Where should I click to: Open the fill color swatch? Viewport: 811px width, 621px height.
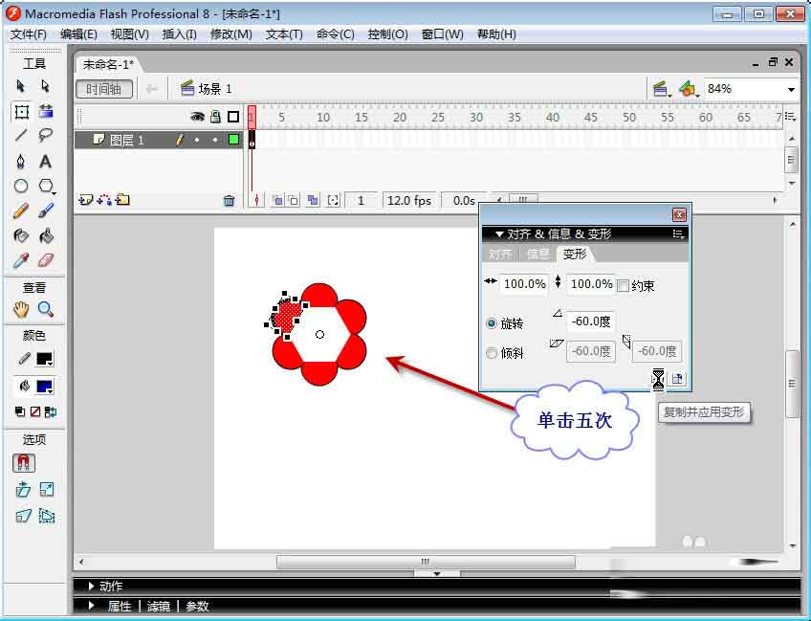tap(45, 386)
